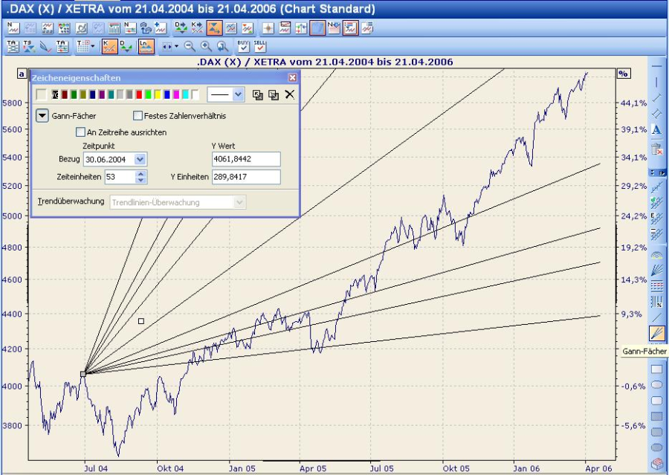
Task: Open the line style dropdown
Action: [238, 94]
